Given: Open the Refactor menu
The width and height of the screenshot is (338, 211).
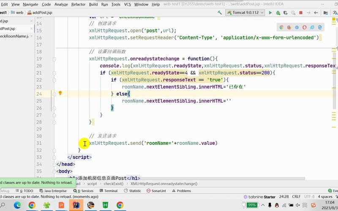Looking at the screenshot, I should click(x=78, y=4).
